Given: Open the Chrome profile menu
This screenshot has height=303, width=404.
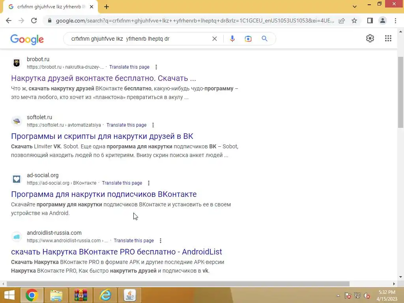Looking at the screenshot, I should click(x=383, y=21).
